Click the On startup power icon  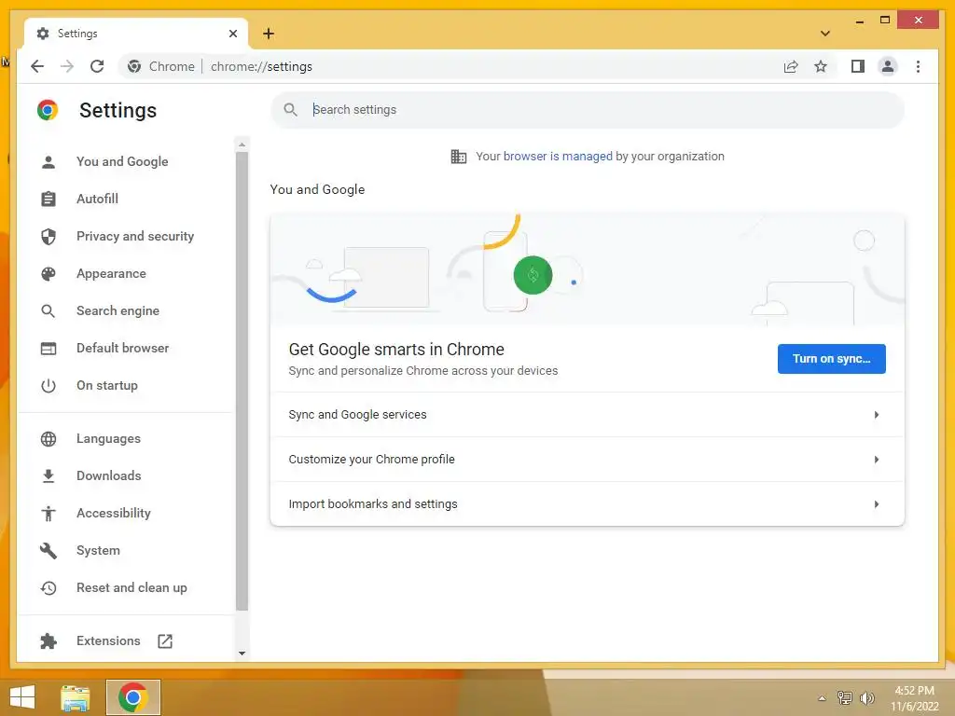click(48, 385)
